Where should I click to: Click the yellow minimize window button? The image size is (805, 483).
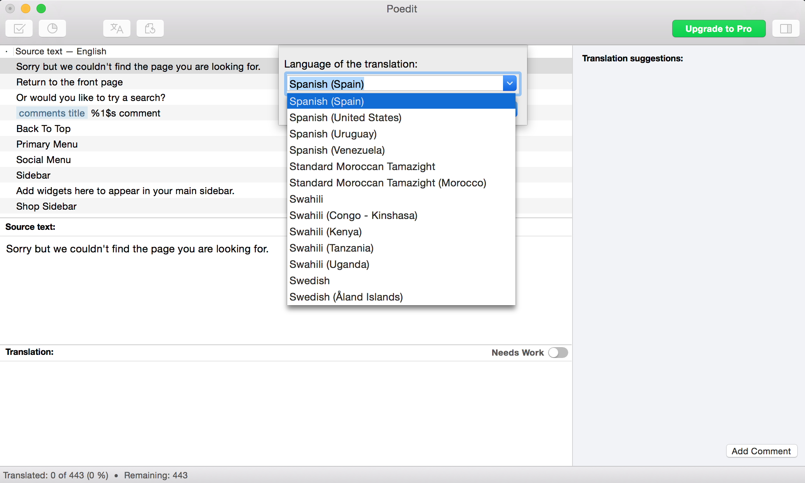[x=26, y=9]
